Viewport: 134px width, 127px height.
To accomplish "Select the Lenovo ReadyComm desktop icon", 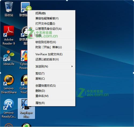I will (x=9, y=108).
